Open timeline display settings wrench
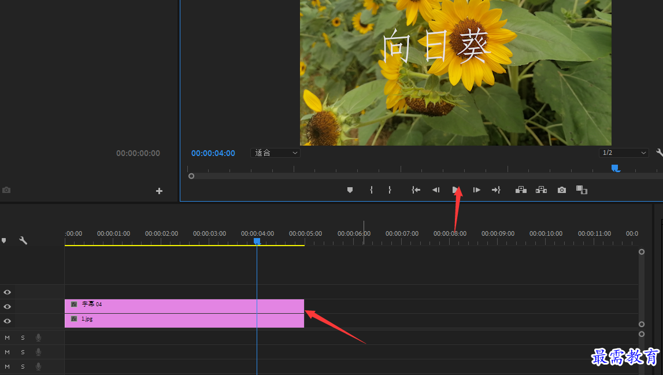Image resolution: width=663 pixels, height=375 pixels. point(23,240)
